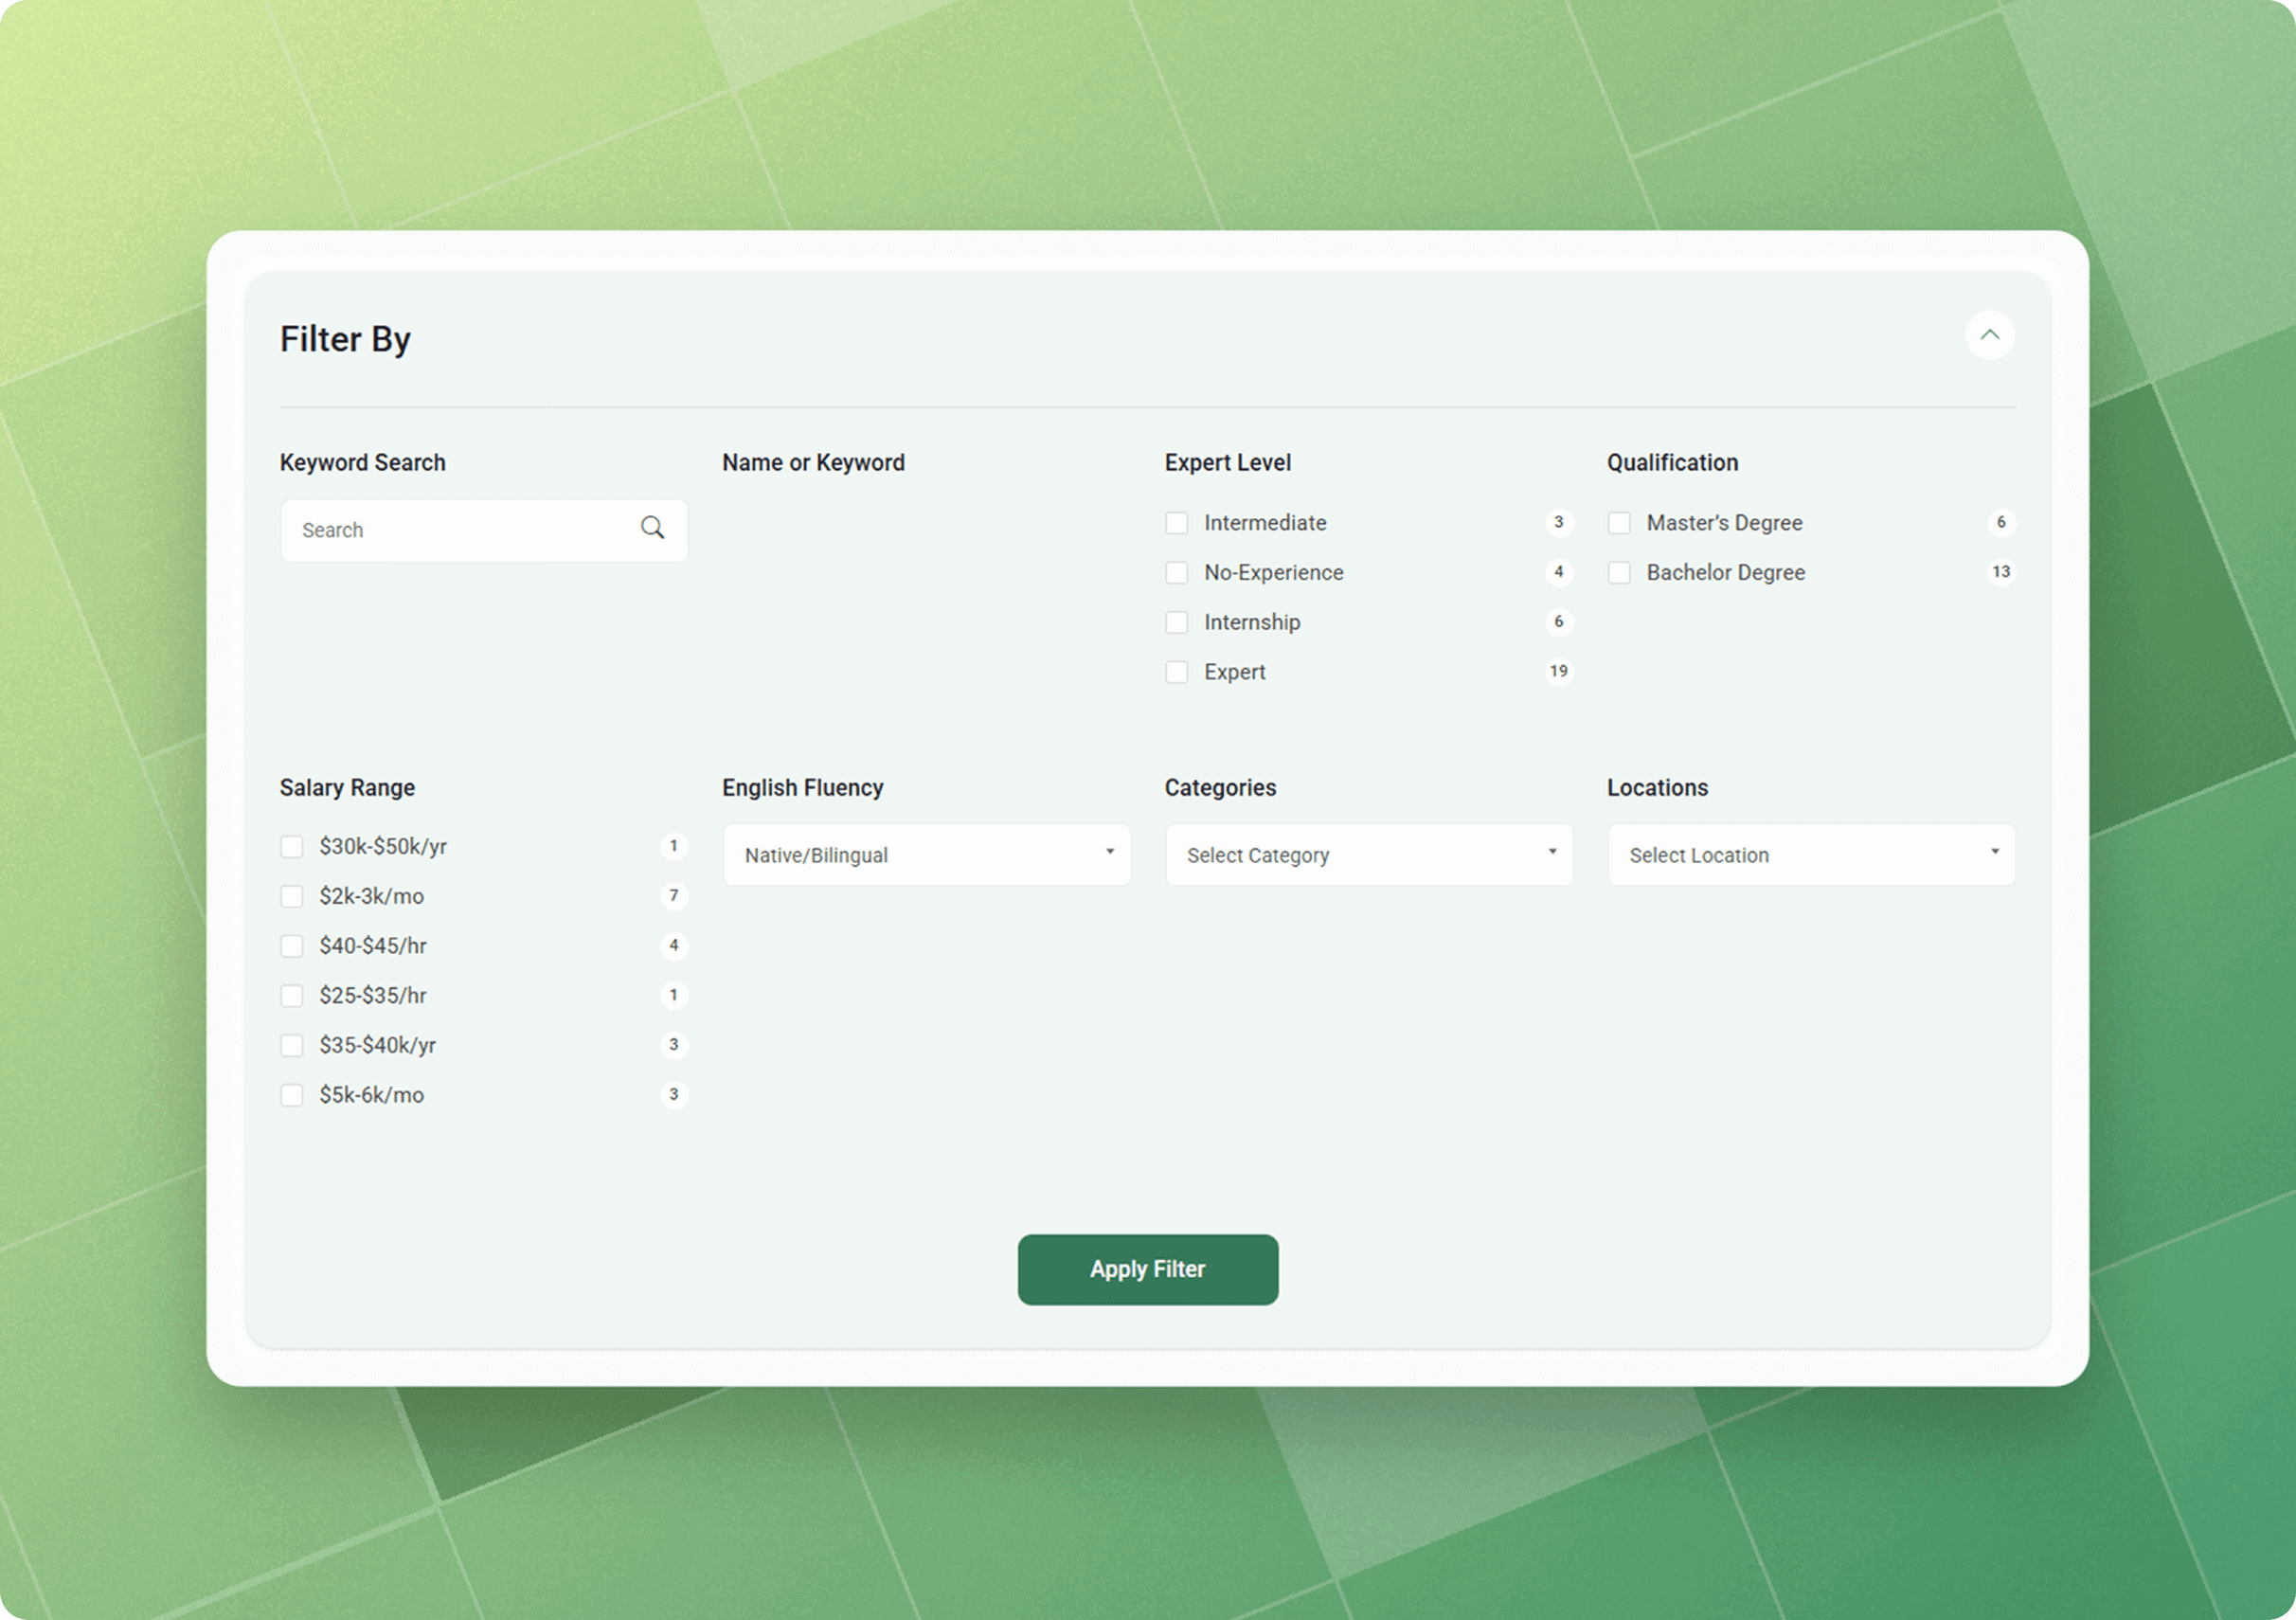
Task: Collapse the Filter By panel chevron
Action: (x=1989, y=335)
